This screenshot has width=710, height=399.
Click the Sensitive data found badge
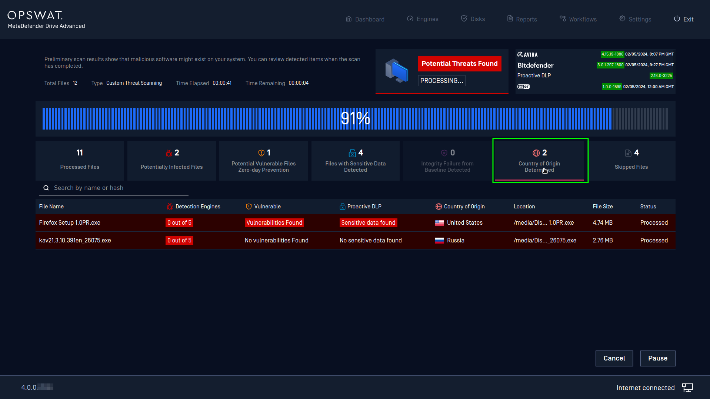click(369, 223)
